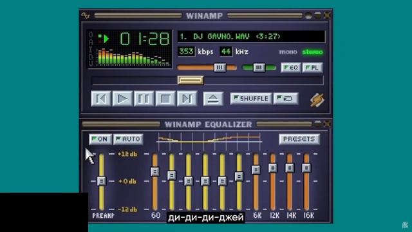
Task: Open the equalizer PRESETS menu
Action: 299,139
